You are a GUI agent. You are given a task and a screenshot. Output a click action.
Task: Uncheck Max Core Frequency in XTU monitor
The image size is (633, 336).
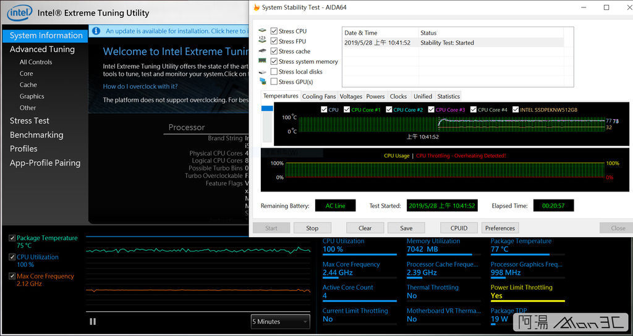tap(12, 276)
